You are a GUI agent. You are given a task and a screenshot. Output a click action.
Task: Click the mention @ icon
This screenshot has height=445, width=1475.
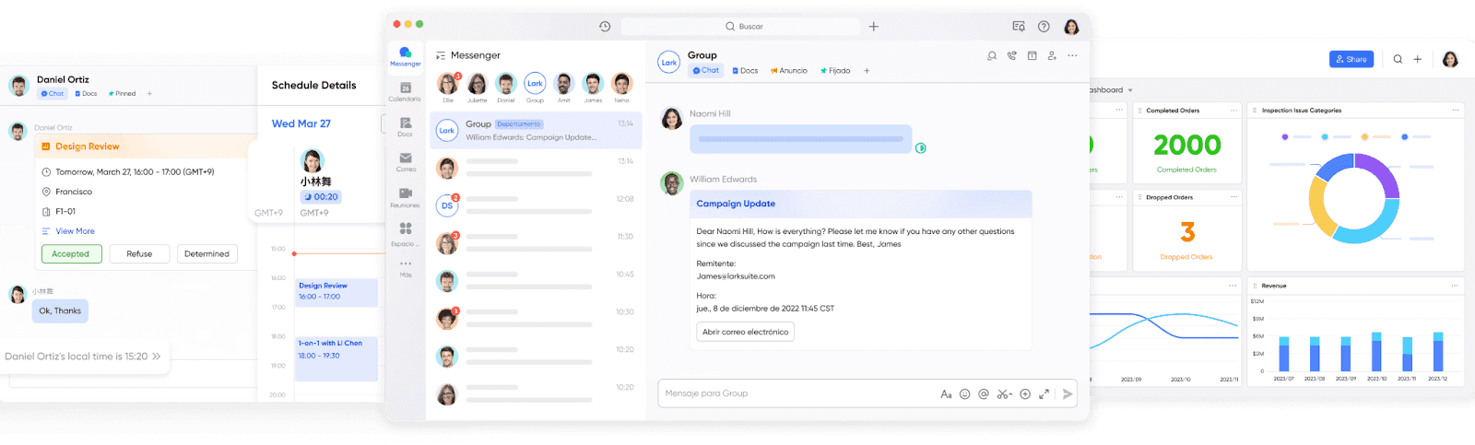point(984,394)
